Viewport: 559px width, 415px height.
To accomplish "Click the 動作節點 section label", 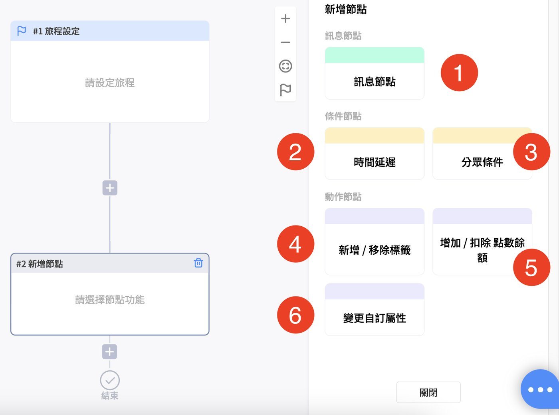I will (343, 197).
